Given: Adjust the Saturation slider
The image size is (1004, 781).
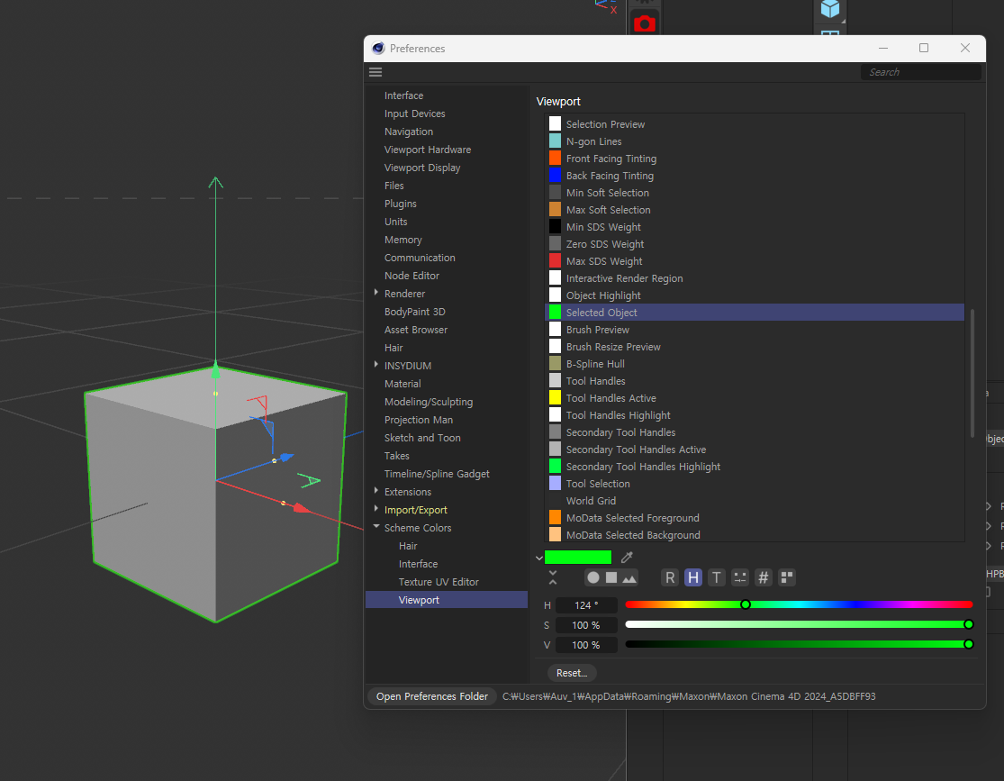Looking at the screenshot, I should coord(799,624).
